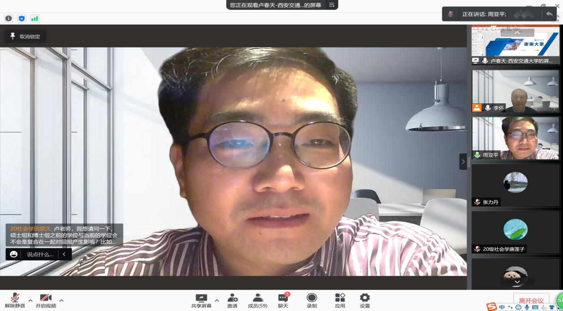Open the blue security shield icon
Viewport: 563px width, 311px height.
point(21,18)
